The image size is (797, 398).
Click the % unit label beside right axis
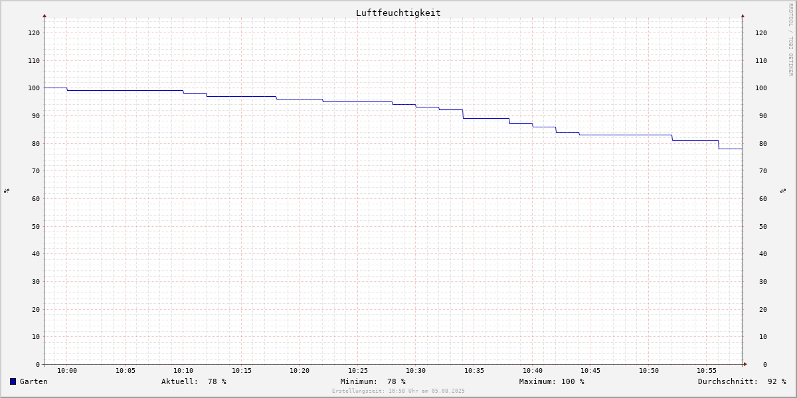pyautogui.click(x=783, y=190)
